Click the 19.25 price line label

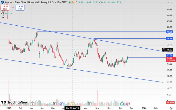pos(170,32)
